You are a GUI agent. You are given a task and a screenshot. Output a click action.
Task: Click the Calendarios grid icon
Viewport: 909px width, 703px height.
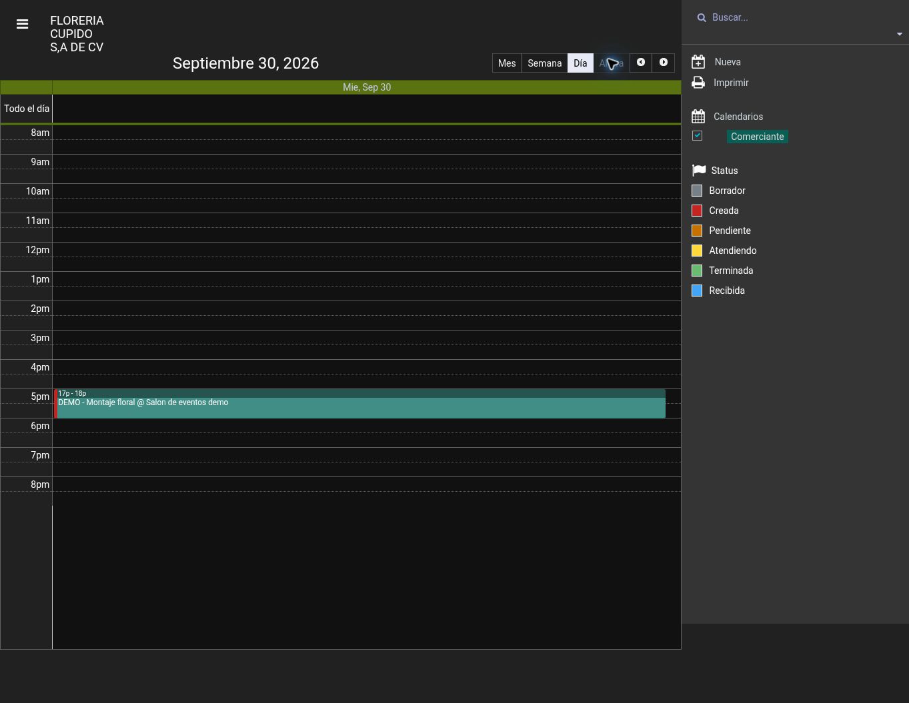(x=698, y=117)
